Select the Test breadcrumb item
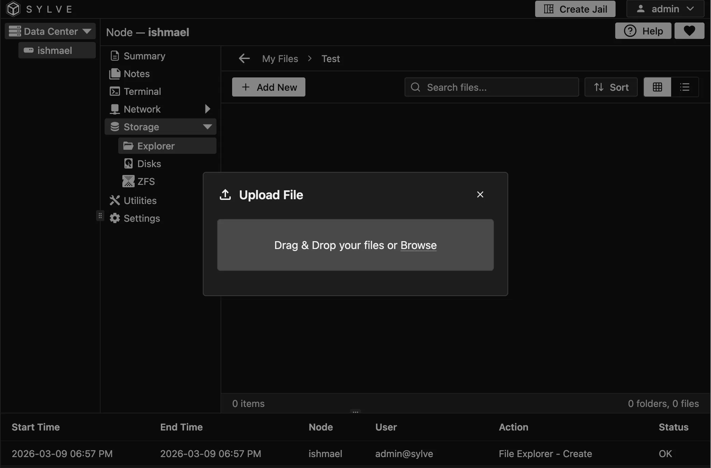The height and width of the screenshot is (468, 711). pos(330,58)
